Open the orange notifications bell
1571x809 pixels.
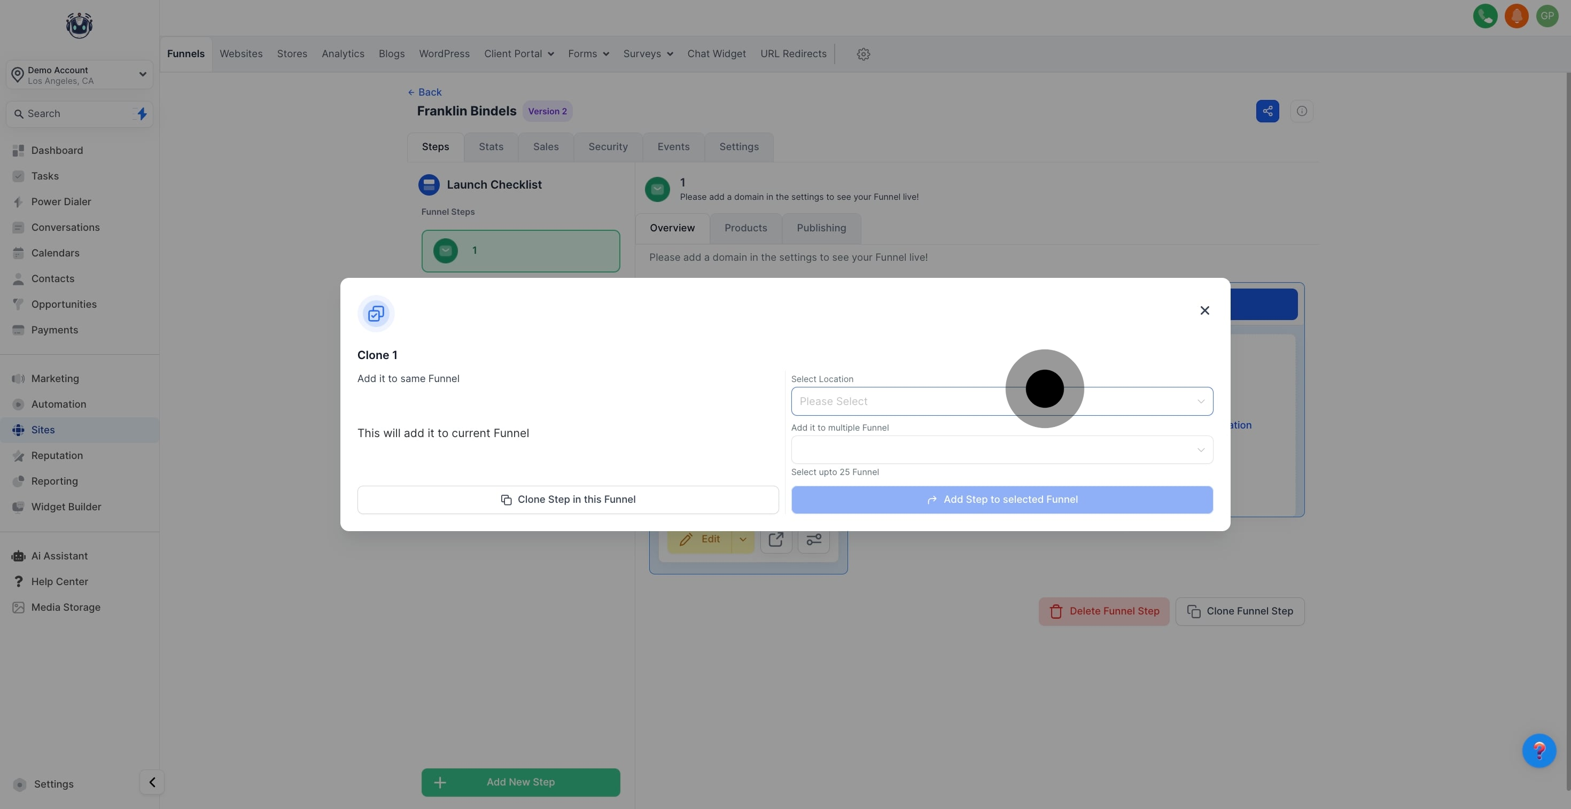(1516, 17)
